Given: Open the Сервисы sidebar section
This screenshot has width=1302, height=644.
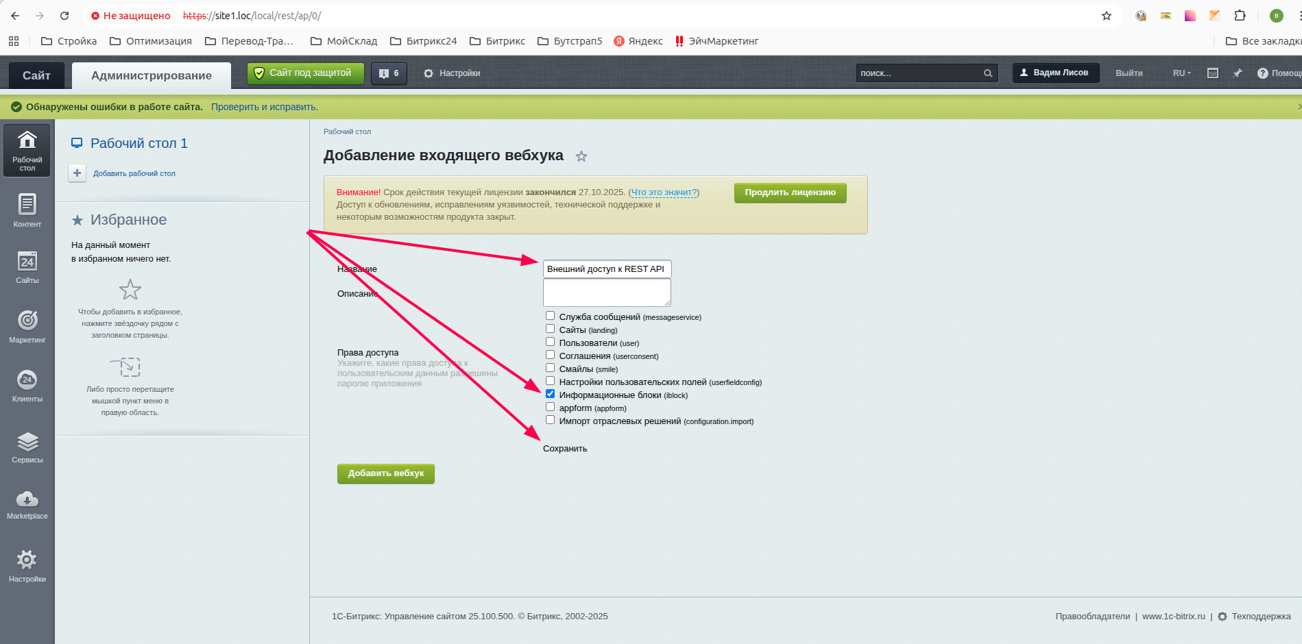Looking at the screenshot, I should pyautogui.click(x=27, y=448).
